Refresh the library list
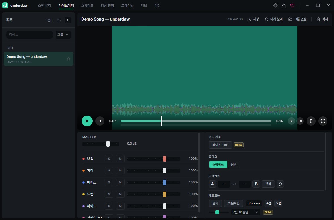 coord(59,20)
